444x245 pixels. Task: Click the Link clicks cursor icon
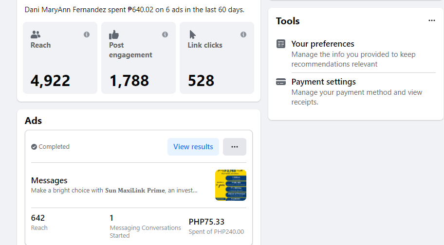(192, 35)
